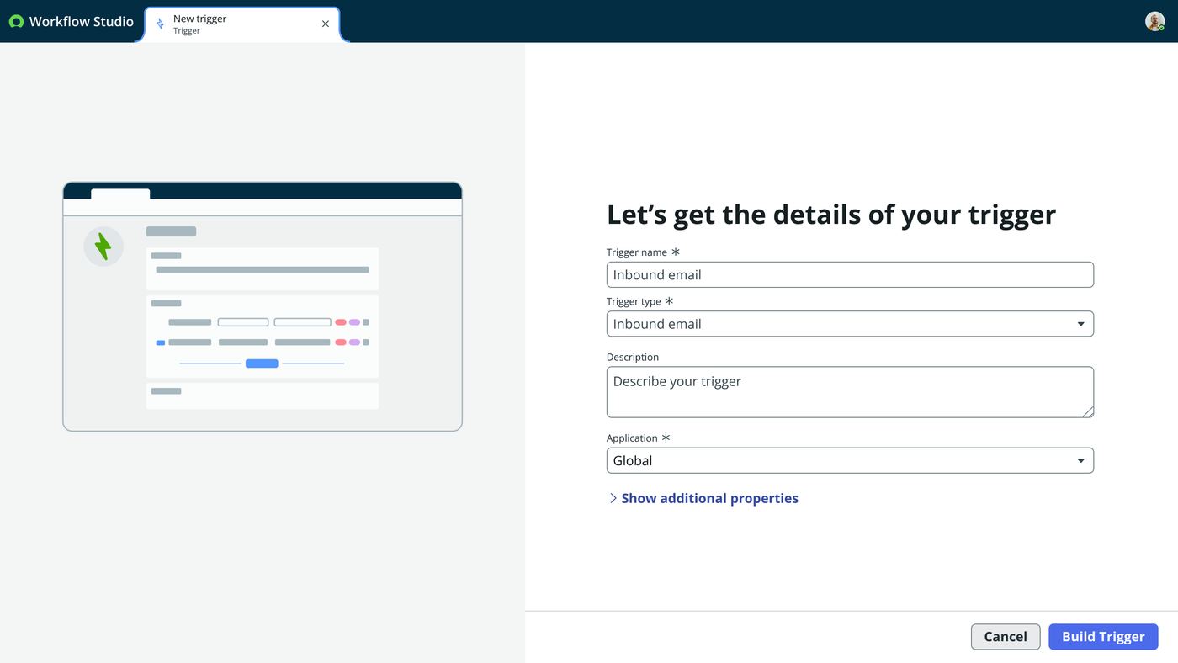Click the Description textarea resize handle
Viewport: 1178px width, 663px height.
(1088, 411)
